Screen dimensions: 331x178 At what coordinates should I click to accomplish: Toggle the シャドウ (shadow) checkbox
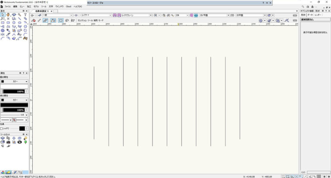pos(2,129)
